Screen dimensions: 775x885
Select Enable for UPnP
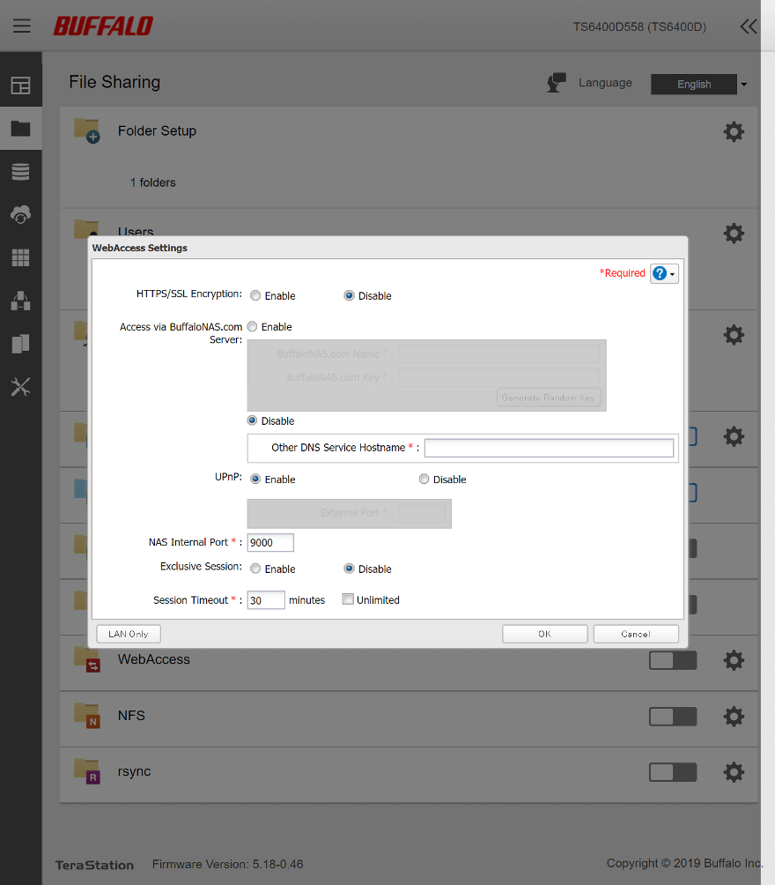click(255, 480)
